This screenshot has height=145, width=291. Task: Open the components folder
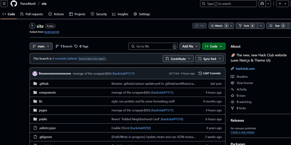(47, 92)
